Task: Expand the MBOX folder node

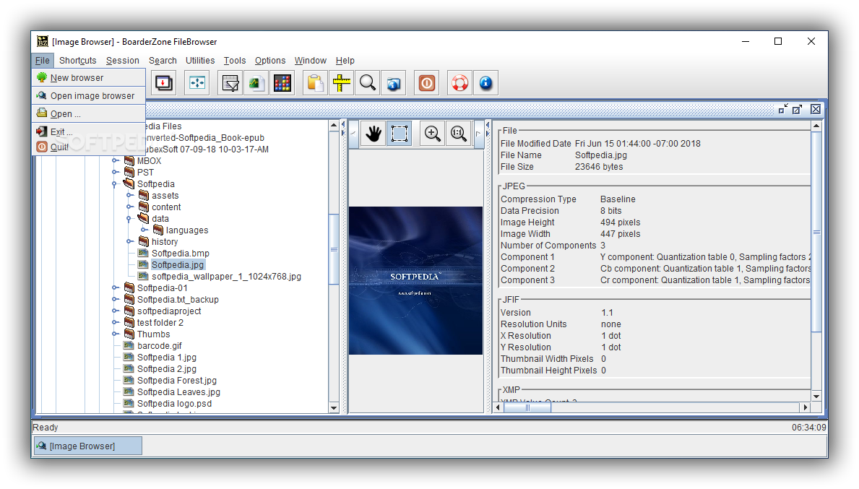Action: click(115, 161)
